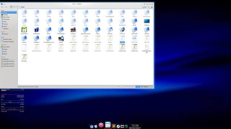Select the SecureCRT folder icon
The width and height of the screenshot is (231, 129).
point(134,30)
